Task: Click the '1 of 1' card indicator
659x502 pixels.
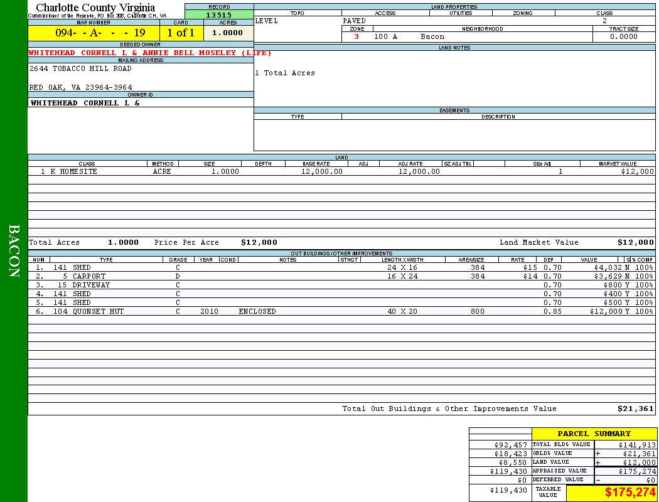Action: (x=181, y=33)
